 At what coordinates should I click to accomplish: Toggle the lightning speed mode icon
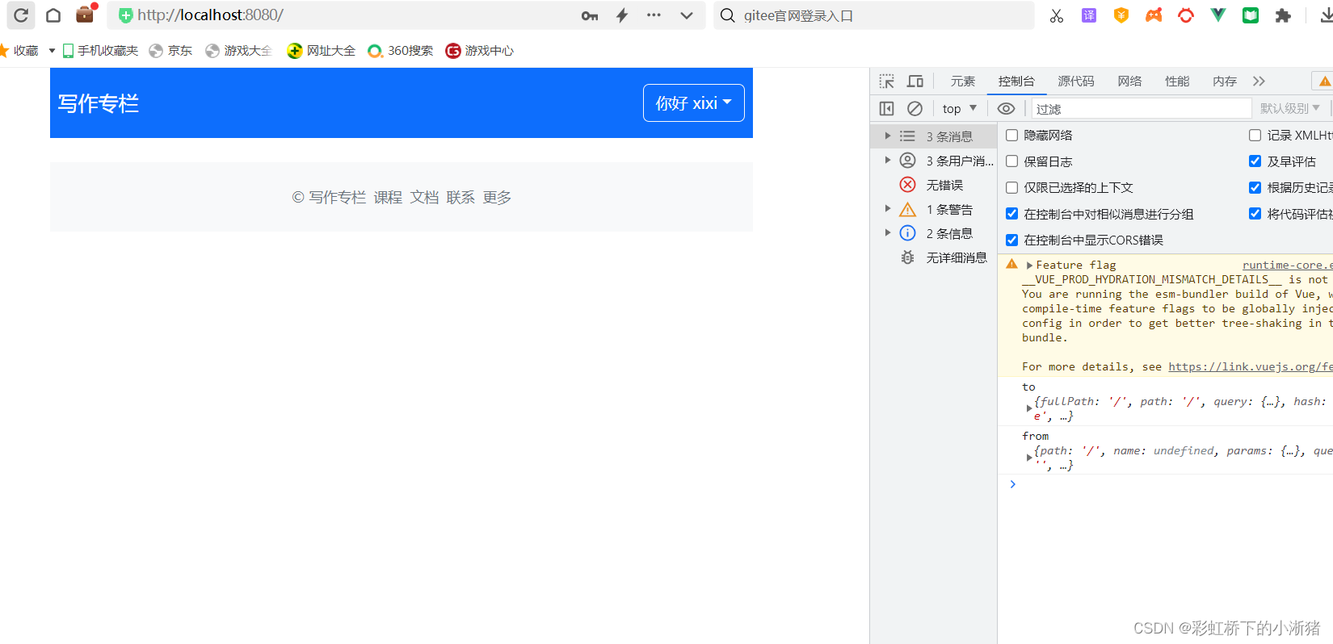[x=622, y=15]
